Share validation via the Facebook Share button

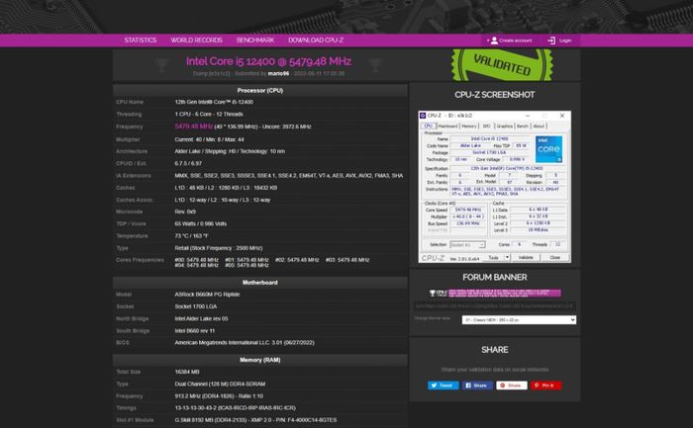click(x=477, y=385)
